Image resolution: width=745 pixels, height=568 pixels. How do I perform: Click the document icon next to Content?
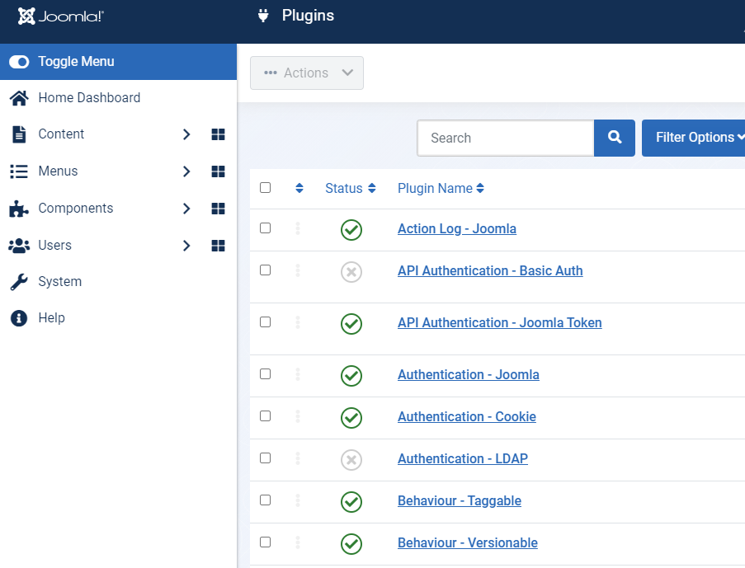(x=19, y=134)
